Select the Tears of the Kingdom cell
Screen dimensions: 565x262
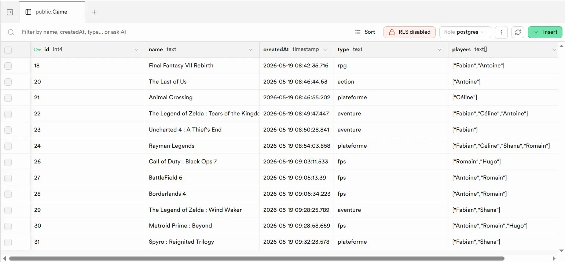202,114
